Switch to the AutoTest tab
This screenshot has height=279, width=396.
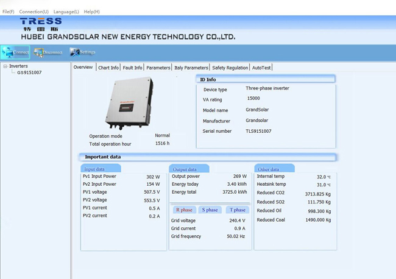tap(261, 68)
